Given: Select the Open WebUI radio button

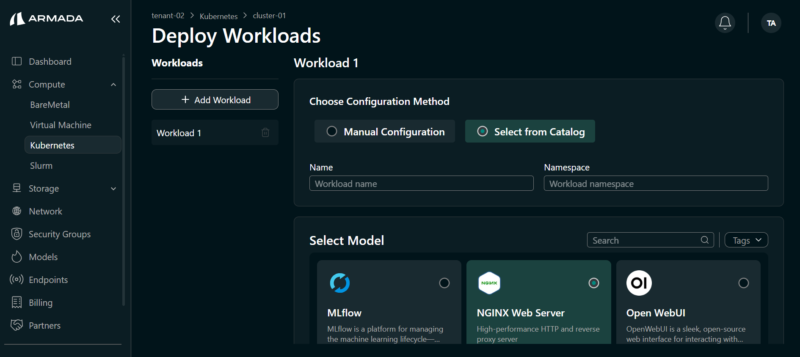Looking at the screenshot, I should 744,283.
